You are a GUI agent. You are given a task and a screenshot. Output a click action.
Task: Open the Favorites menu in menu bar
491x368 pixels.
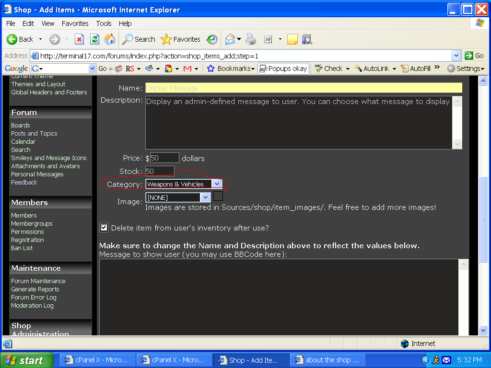[75, 23]
